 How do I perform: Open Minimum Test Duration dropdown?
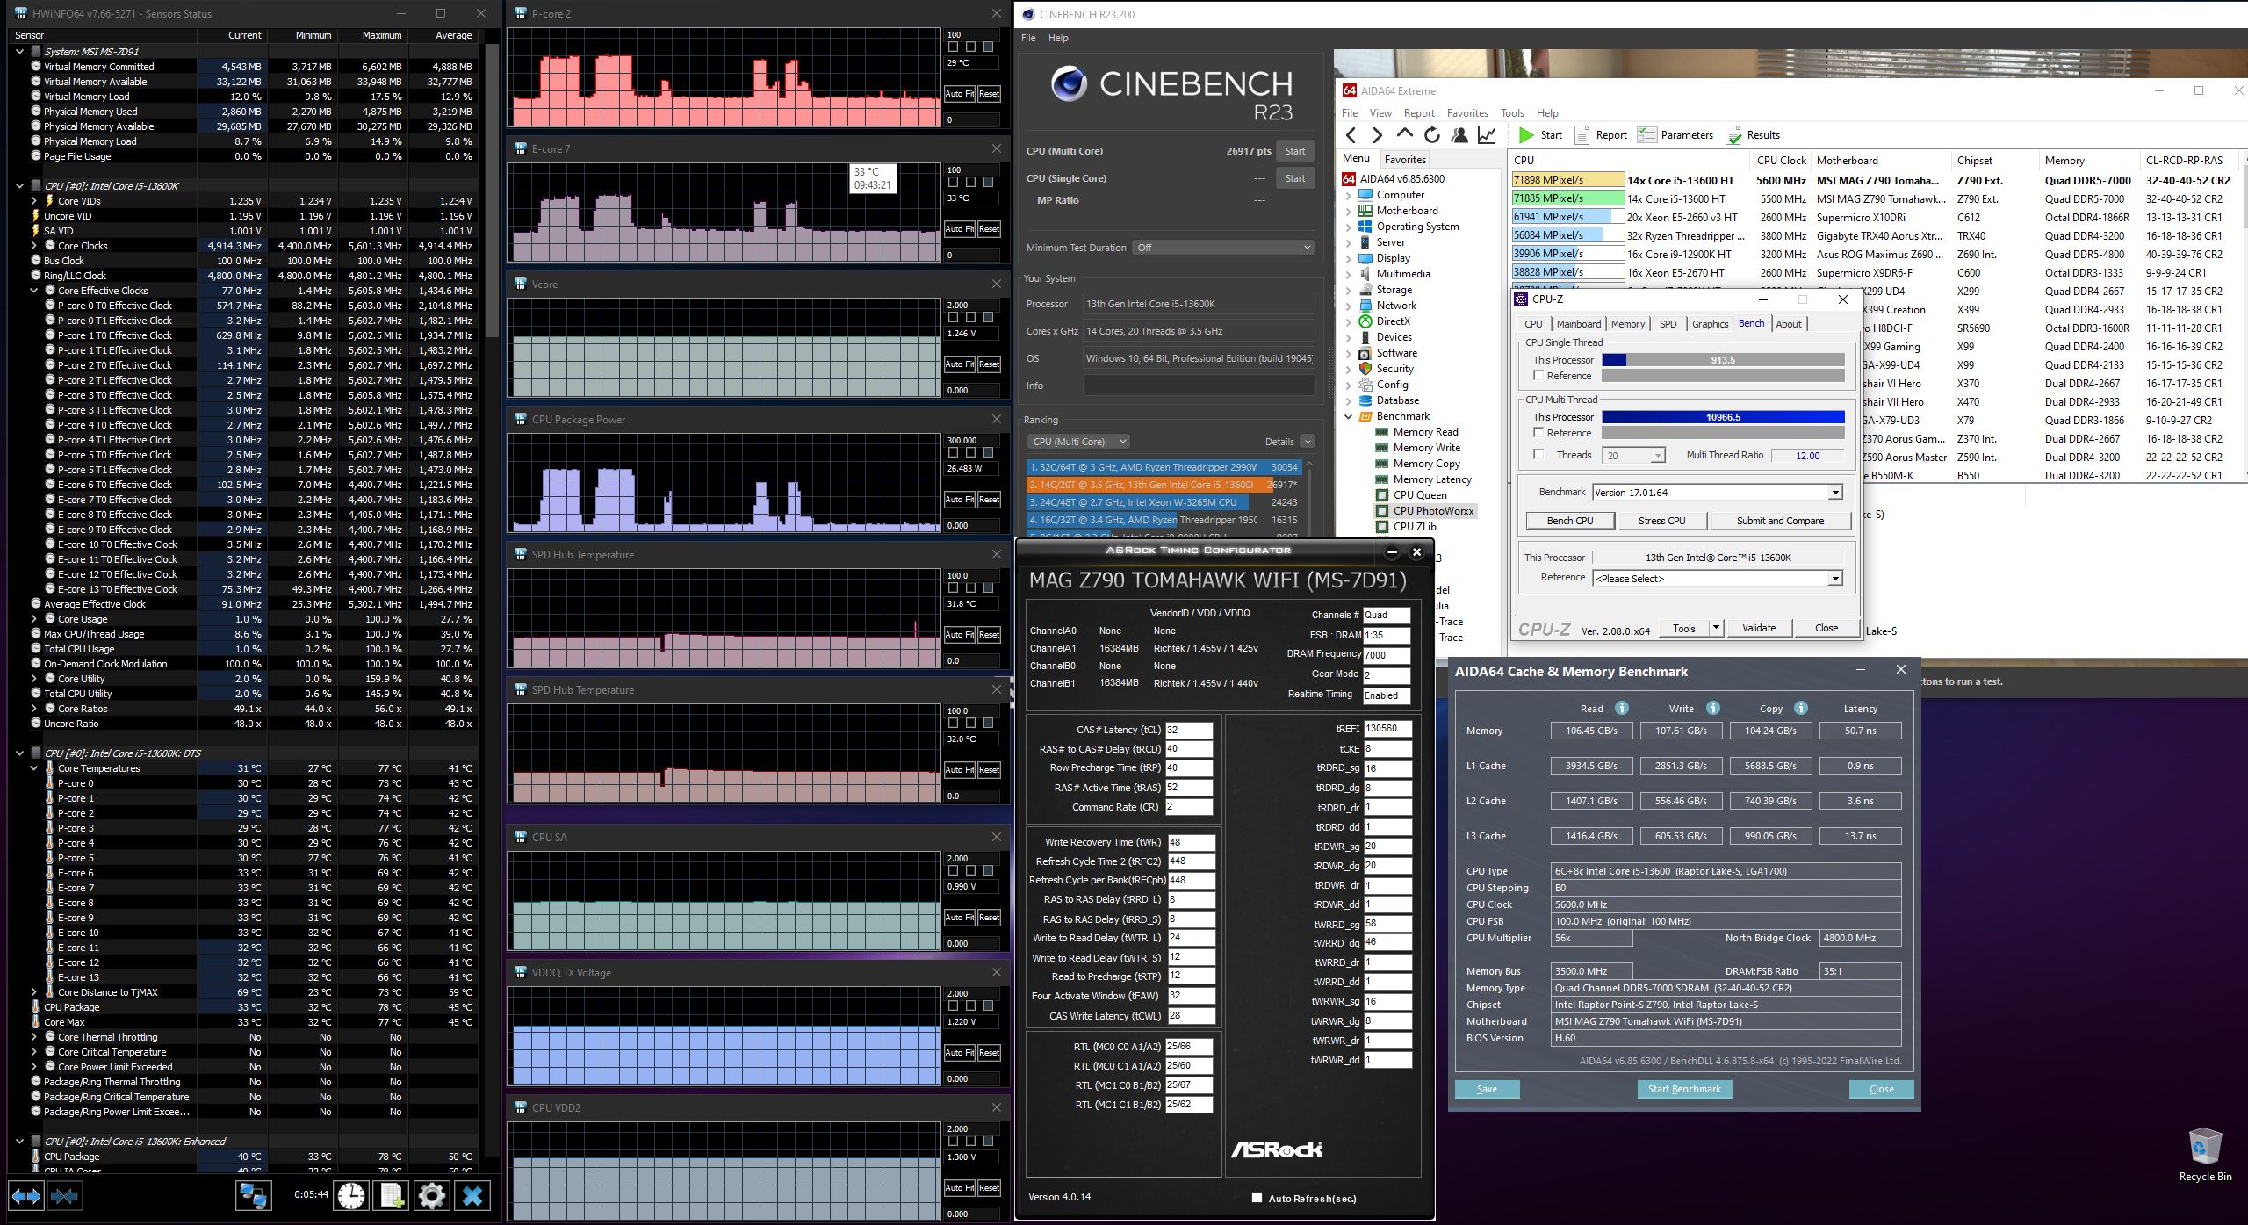(1223, 248)
